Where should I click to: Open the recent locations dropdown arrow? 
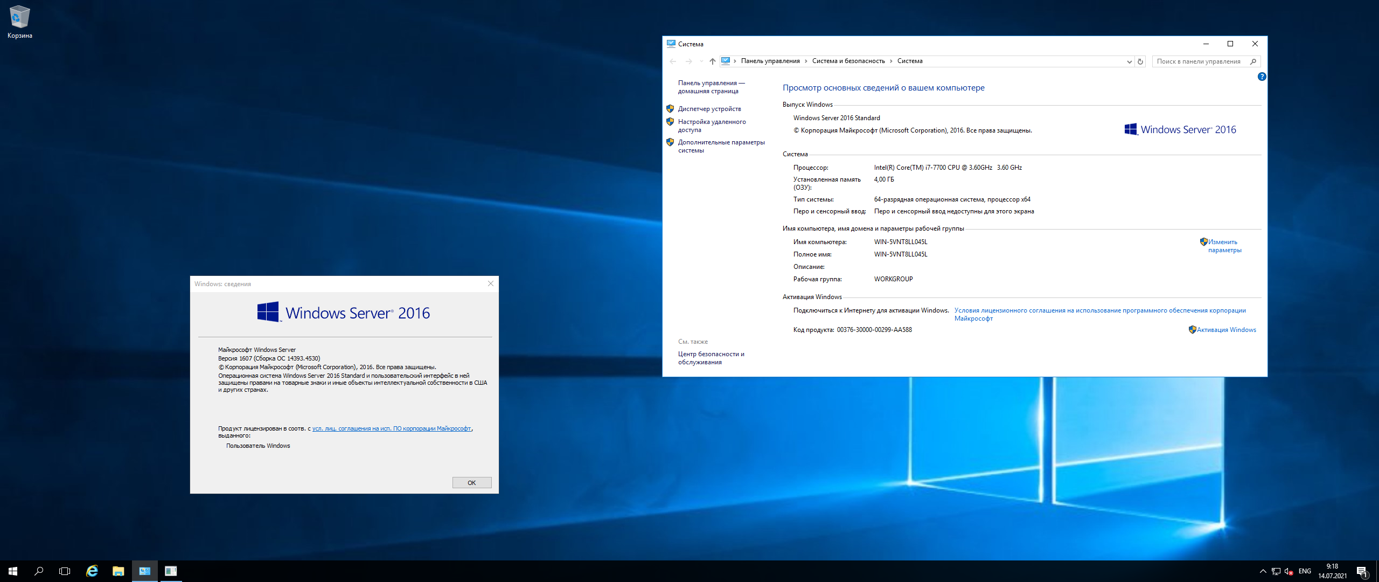click(x=701, y=61)
